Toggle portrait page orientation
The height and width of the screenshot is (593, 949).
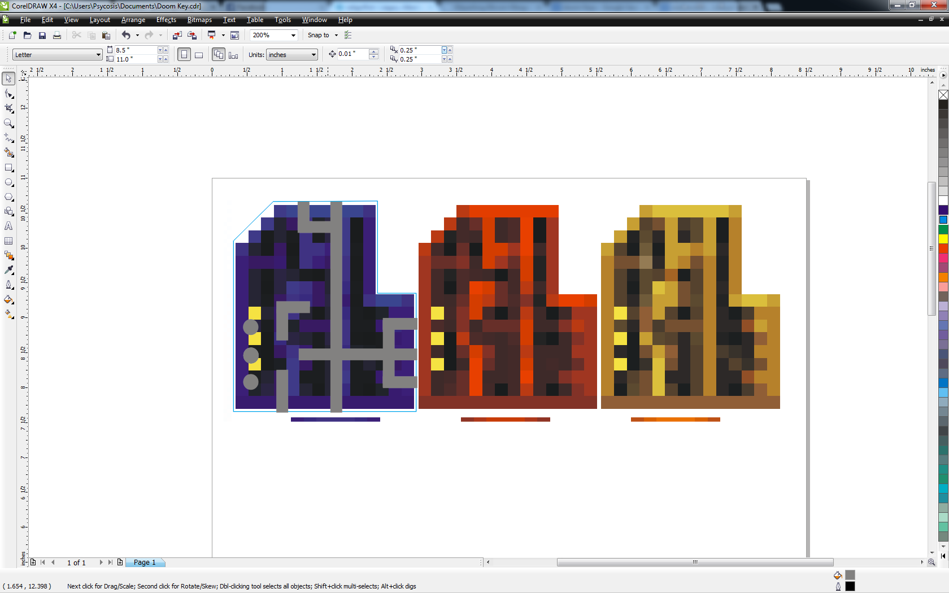184,54
